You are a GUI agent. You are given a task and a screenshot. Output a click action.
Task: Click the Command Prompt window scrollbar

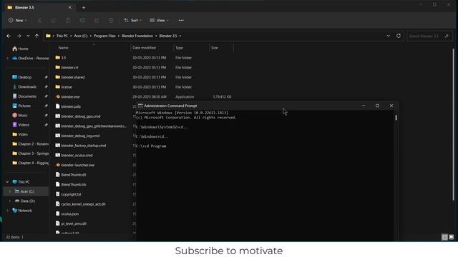[x=396, y=117]
